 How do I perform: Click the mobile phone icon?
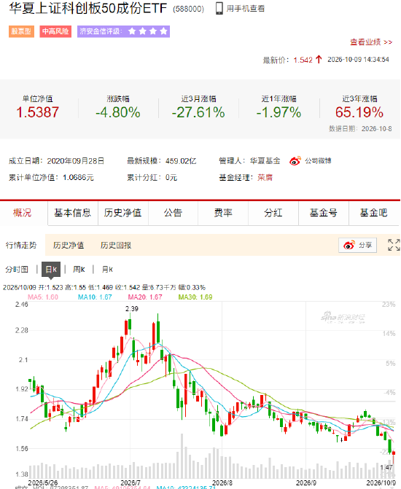pos(219,9)
